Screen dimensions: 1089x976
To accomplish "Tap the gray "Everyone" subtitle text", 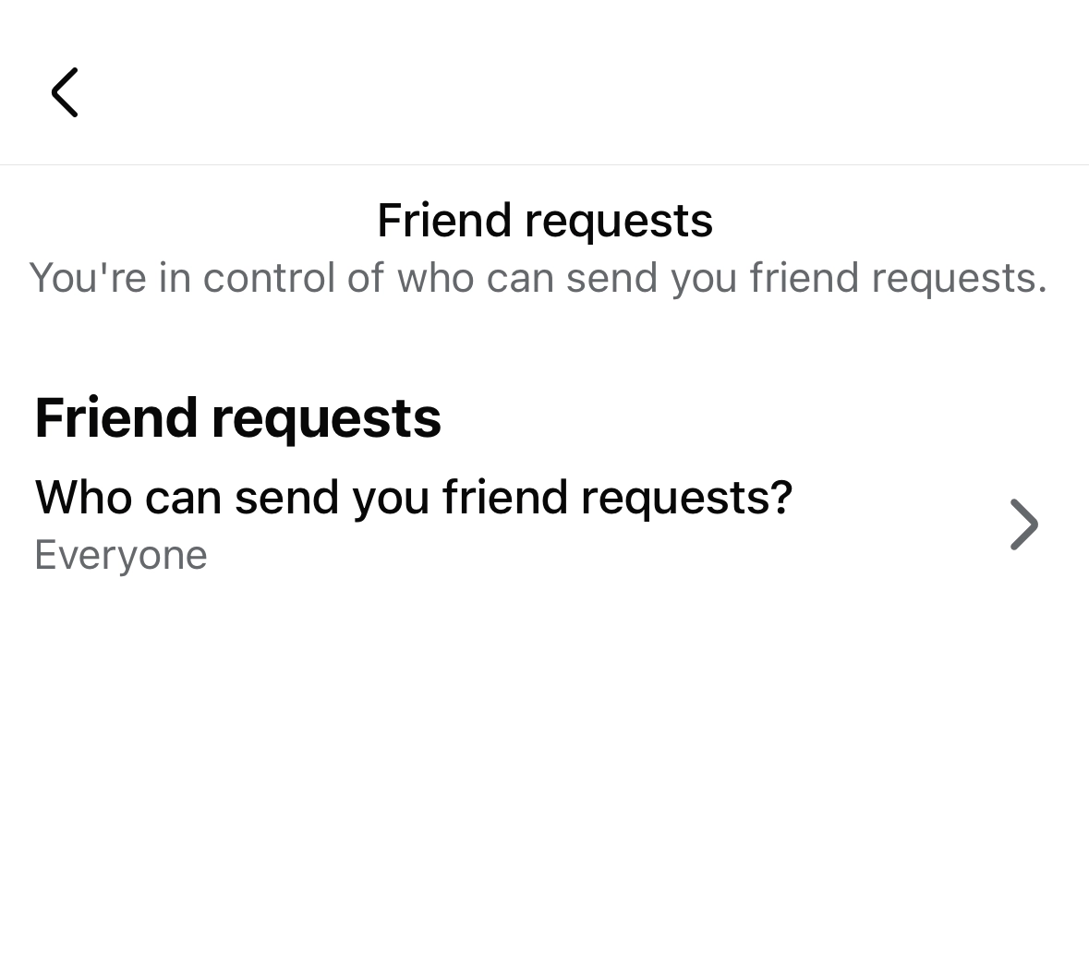I will (x=121, y=555).
